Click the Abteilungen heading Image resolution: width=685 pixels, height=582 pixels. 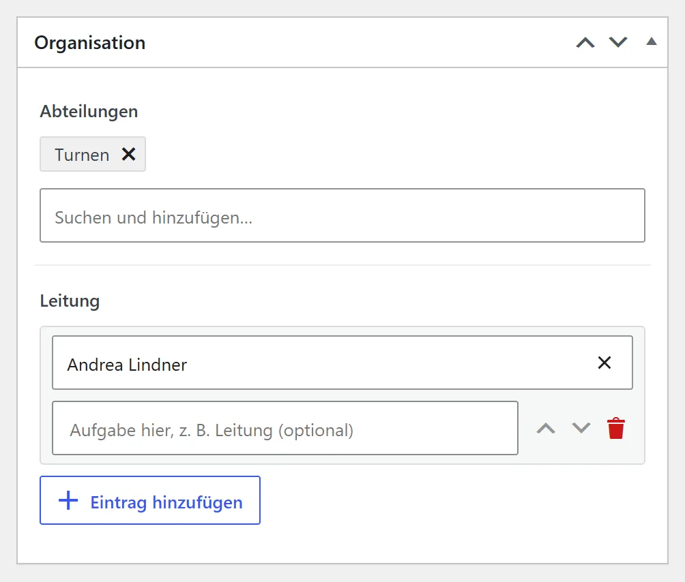point(89,112)
